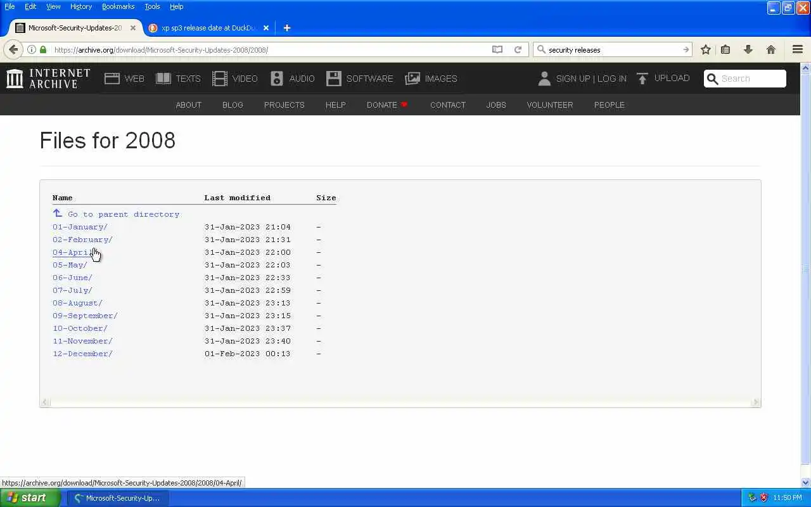Open the 01-January folder
811x507 pixels.
click(x=80, y=227)
